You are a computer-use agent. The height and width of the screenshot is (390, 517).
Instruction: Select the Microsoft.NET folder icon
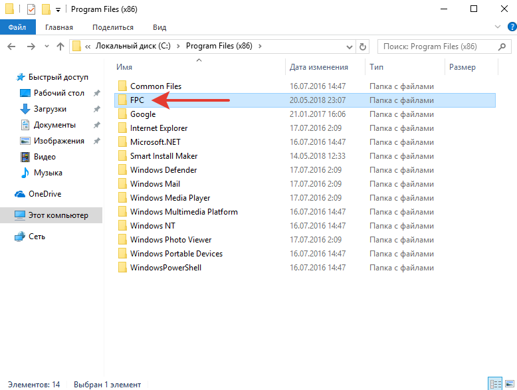122,142
